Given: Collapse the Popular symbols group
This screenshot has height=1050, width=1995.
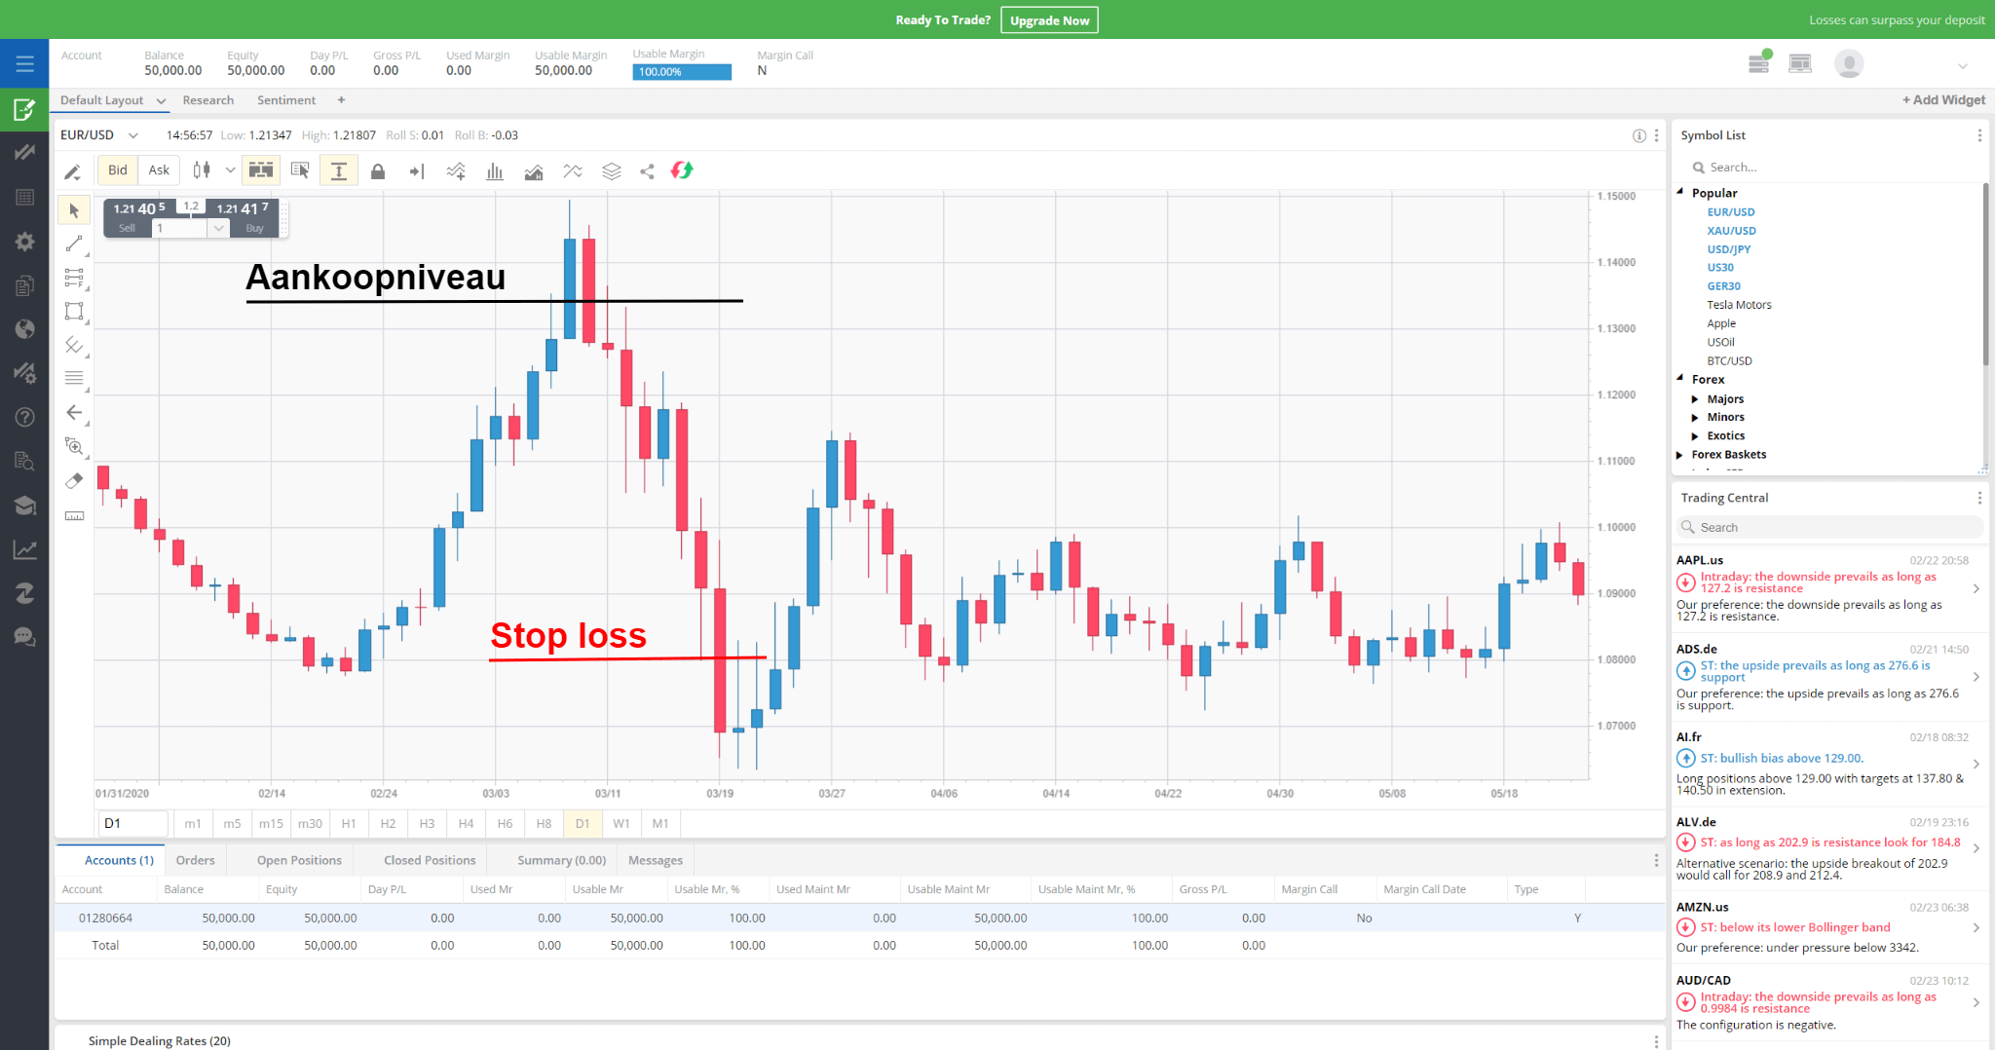Looking at the screenshot, I should 1679,192.
